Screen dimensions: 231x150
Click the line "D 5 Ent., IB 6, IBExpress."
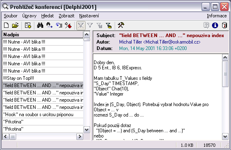coord(118,68)
